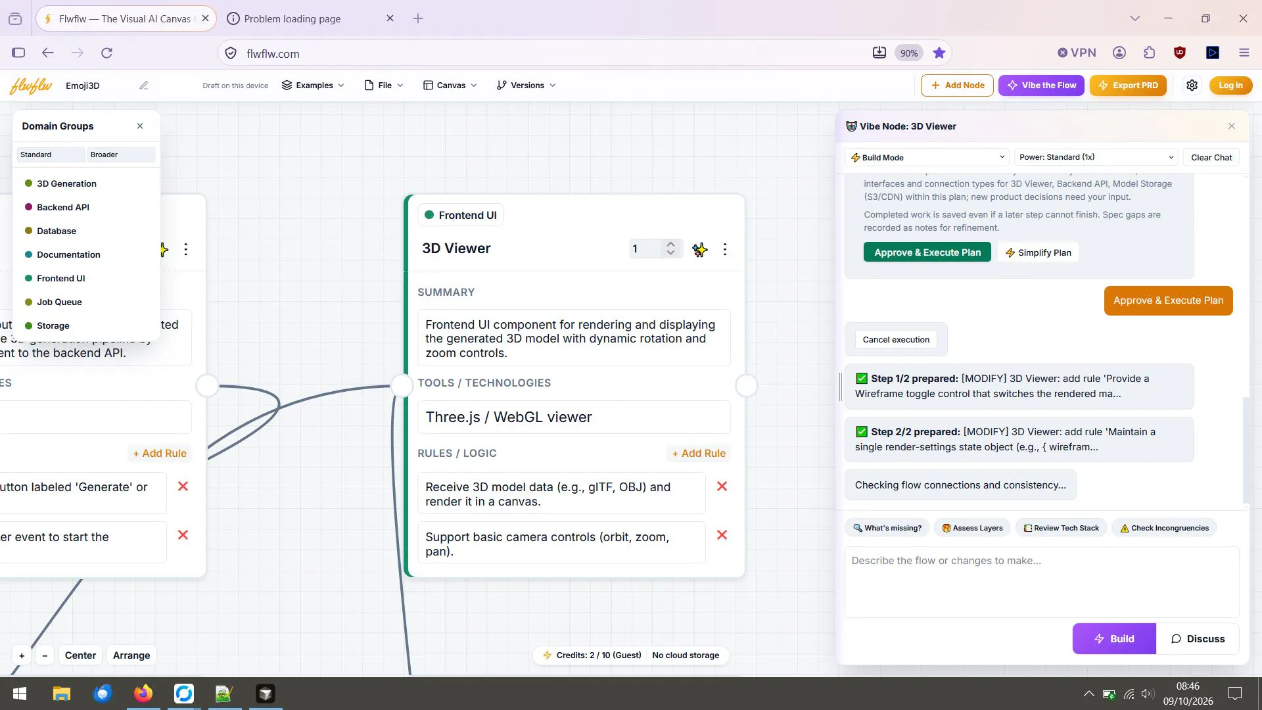The image size is (1262, 710).
Task: Click the downloads icon in address bar
Action: (x=879, y=53)
